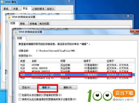Click the 继承于 column header

pos(94,61)
